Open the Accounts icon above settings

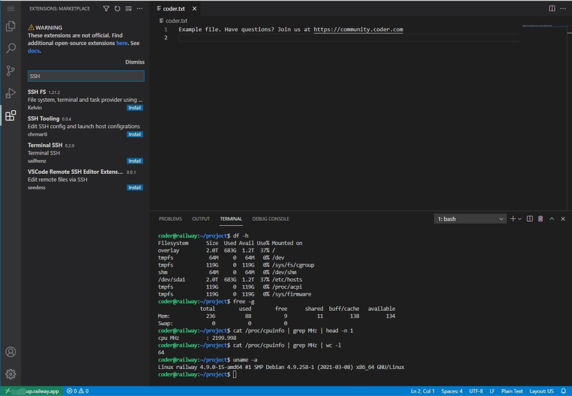click(11, 351)
